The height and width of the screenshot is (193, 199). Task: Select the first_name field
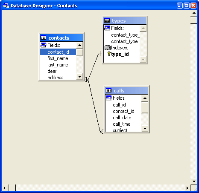(x=58, y=58)
